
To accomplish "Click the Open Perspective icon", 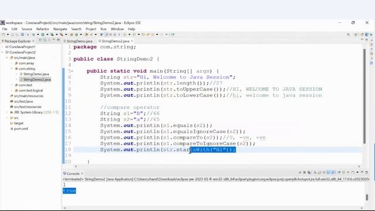I will pos(356,35).
